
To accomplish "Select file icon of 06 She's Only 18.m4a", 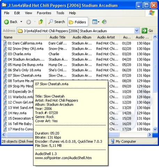I will pyautogui.click(x=5, y=70).
